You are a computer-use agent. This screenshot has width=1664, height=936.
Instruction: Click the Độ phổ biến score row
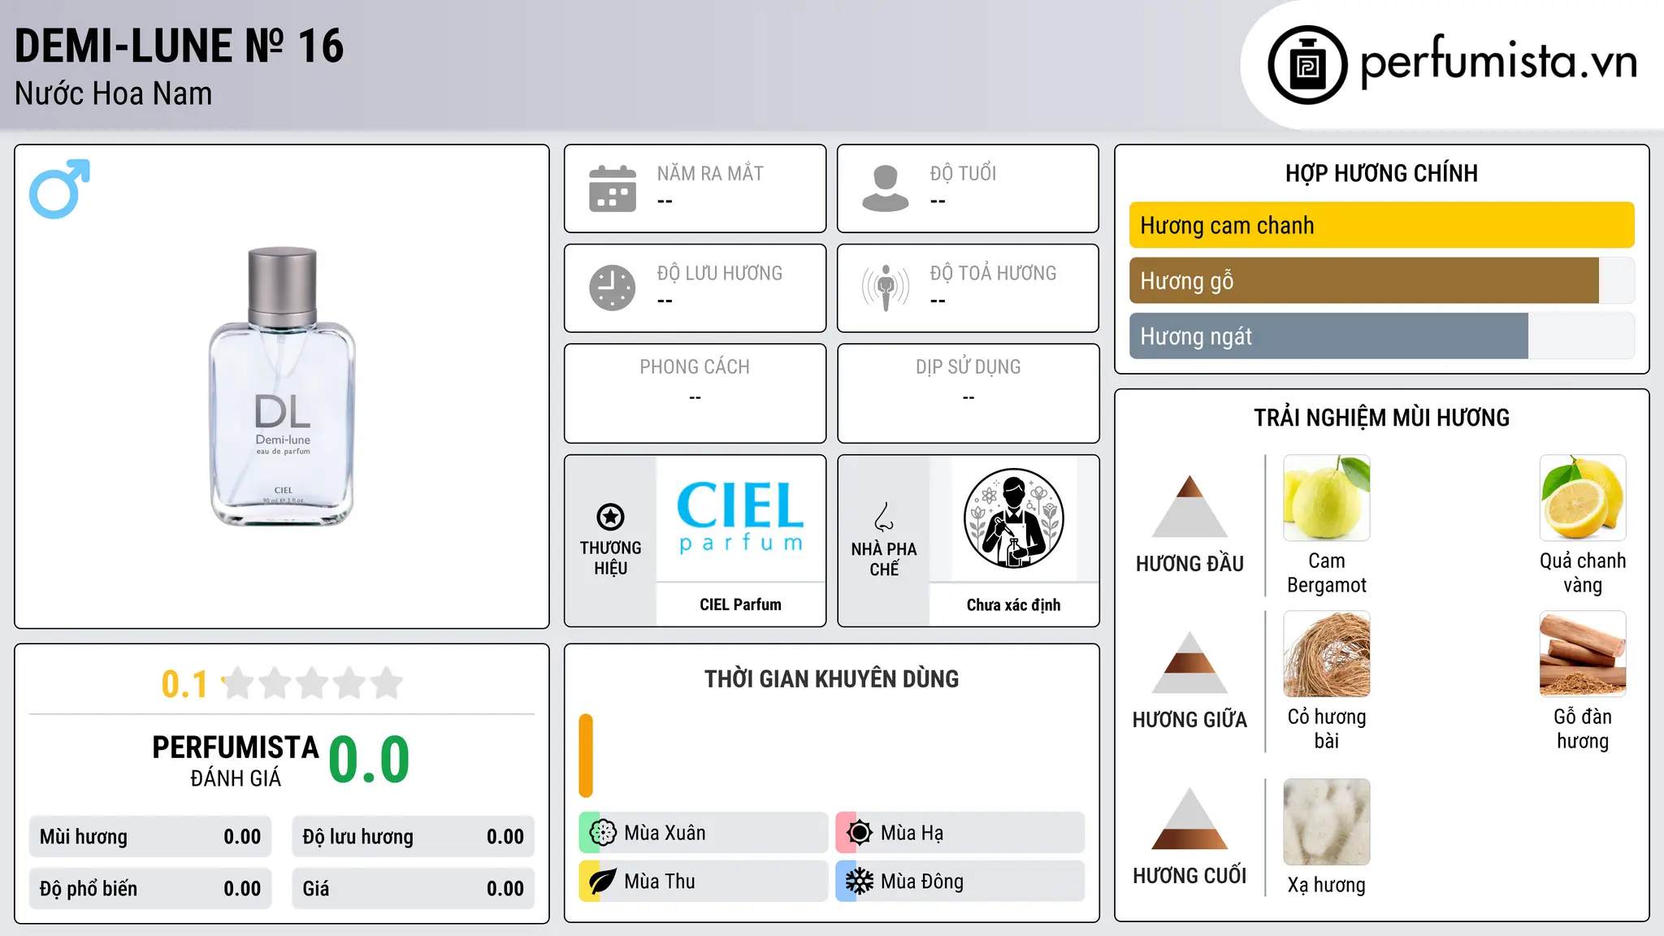150,889
